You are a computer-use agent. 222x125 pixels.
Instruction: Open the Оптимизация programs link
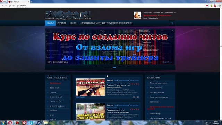(x=154, y=102)
